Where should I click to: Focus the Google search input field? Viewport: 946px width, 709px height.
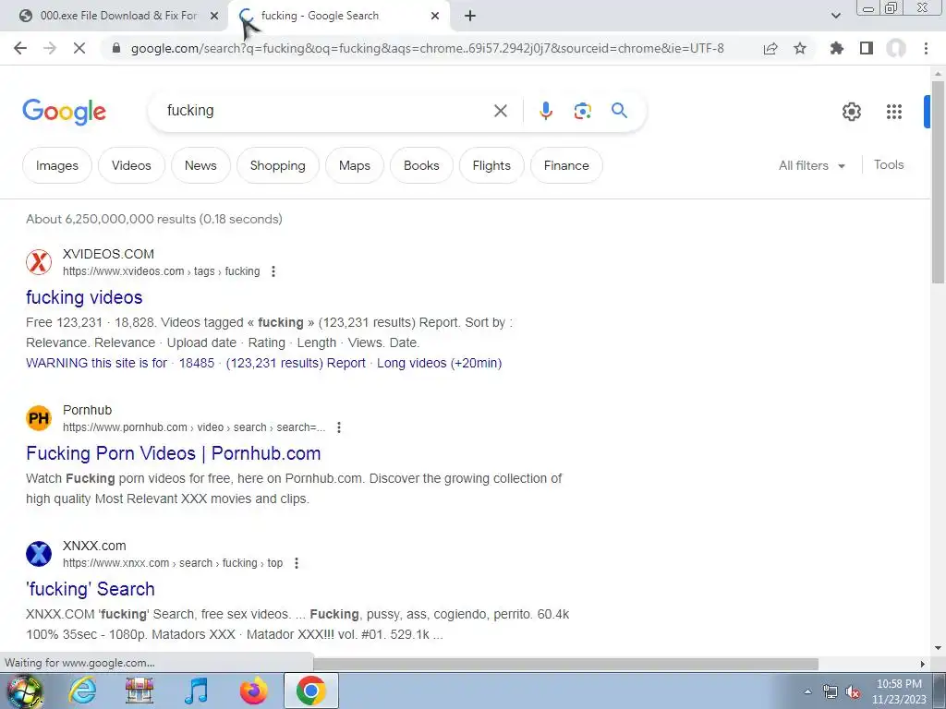click(326, 111)
